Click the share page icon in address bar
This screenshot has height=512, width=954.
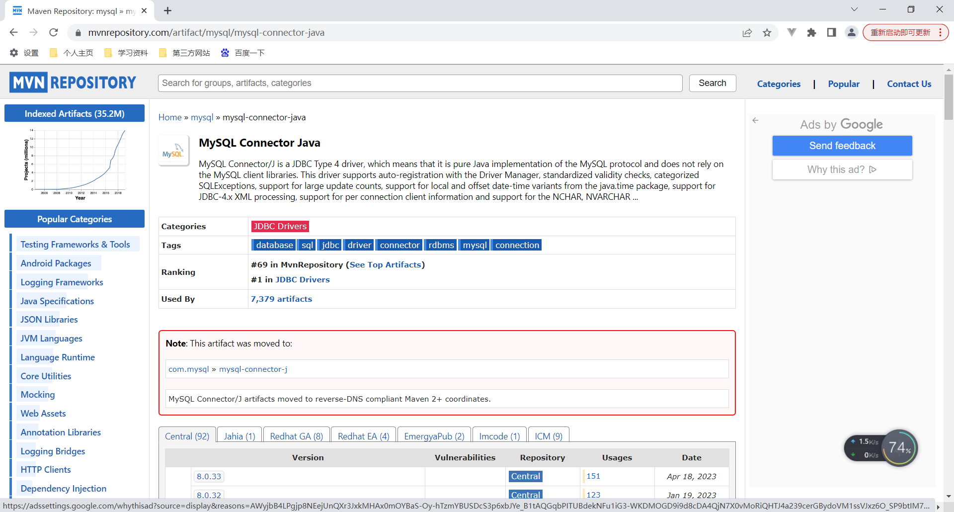click(x=747, y=33)
